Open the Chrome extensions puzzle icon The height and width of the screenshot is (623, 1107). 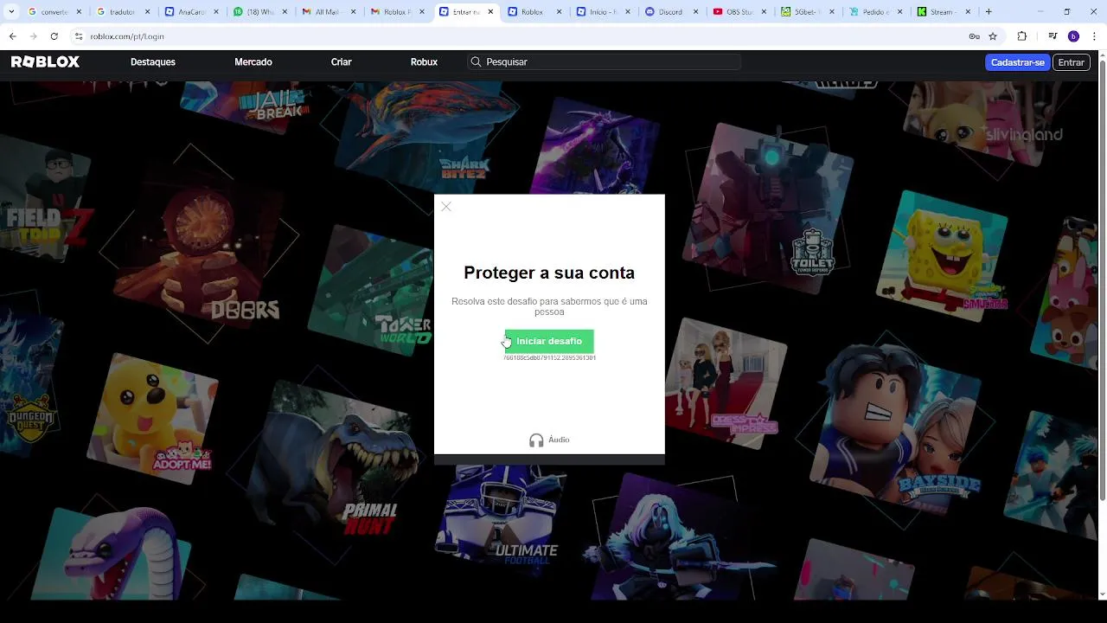click(x=1022, y=36)
